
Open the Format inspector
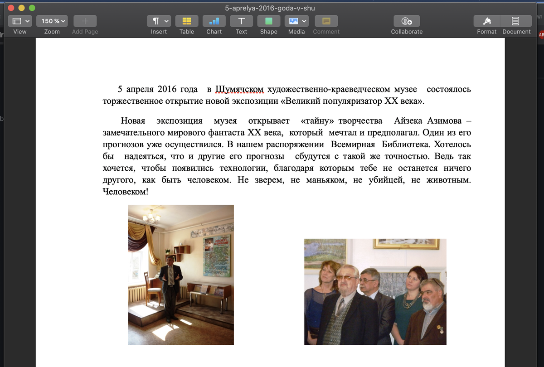[x=486, y=21]
